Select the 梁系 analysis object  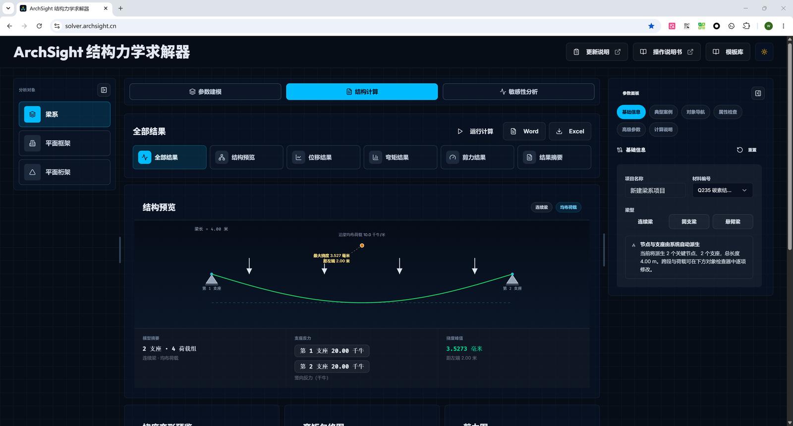coord(64,114)
